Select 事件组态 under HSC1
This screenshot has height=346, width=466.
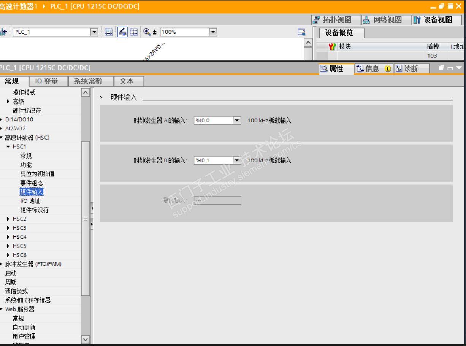click(x=32, y=183)
